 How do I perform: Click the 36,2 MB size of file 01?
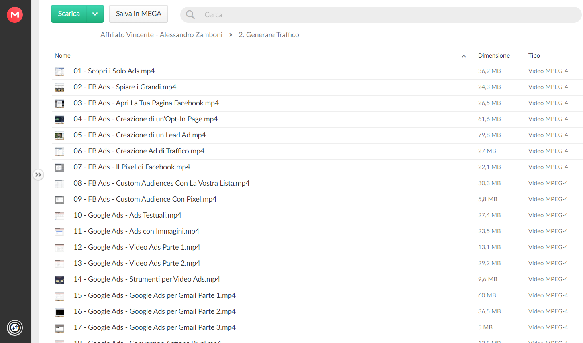coord(489,71)
